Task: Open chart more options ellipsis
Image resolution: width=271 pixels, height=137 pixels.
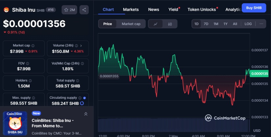Action: [261, 24]
